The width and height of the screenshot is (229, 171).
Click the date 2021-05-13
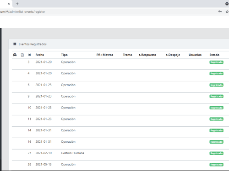44,165
